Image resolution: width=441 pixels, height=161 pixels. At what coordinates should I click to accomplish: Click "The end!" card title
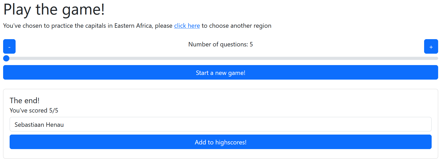[x=24, y=100]
